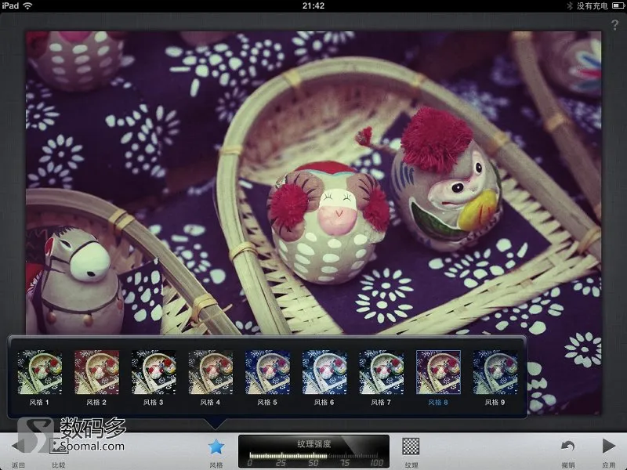Set 纹理强度 slider at the 100 mark

[376, 456]
